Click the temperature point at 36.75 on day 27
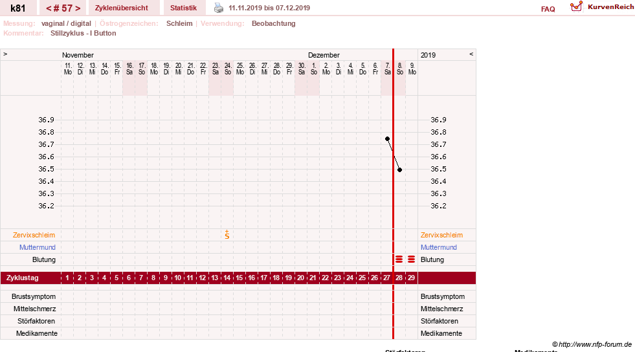Viewport: 635px width, 352px height. (388, 138)
